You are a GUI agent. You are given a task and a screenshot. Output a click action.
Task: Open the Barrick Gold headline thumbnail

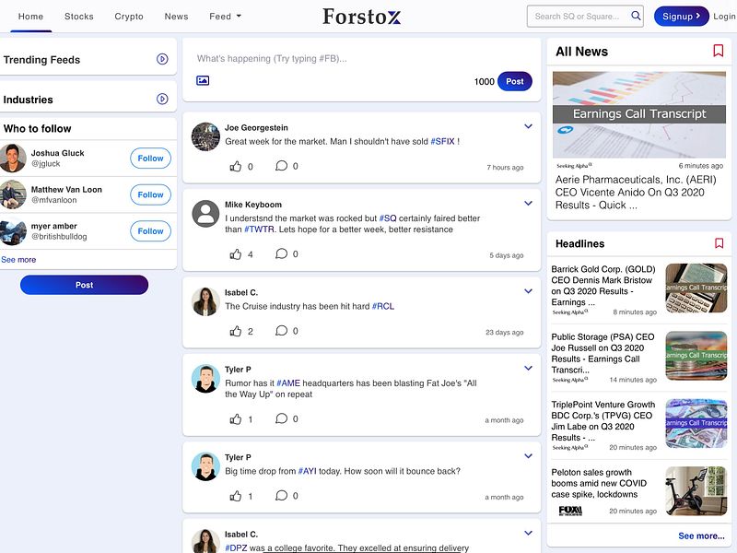click(x=696, y=288)
